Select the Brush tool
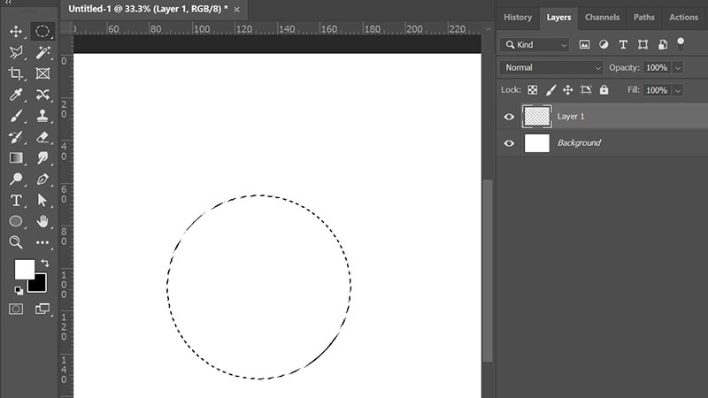The width and height of the screenshot is (708, 398). [x=16, y=116]
